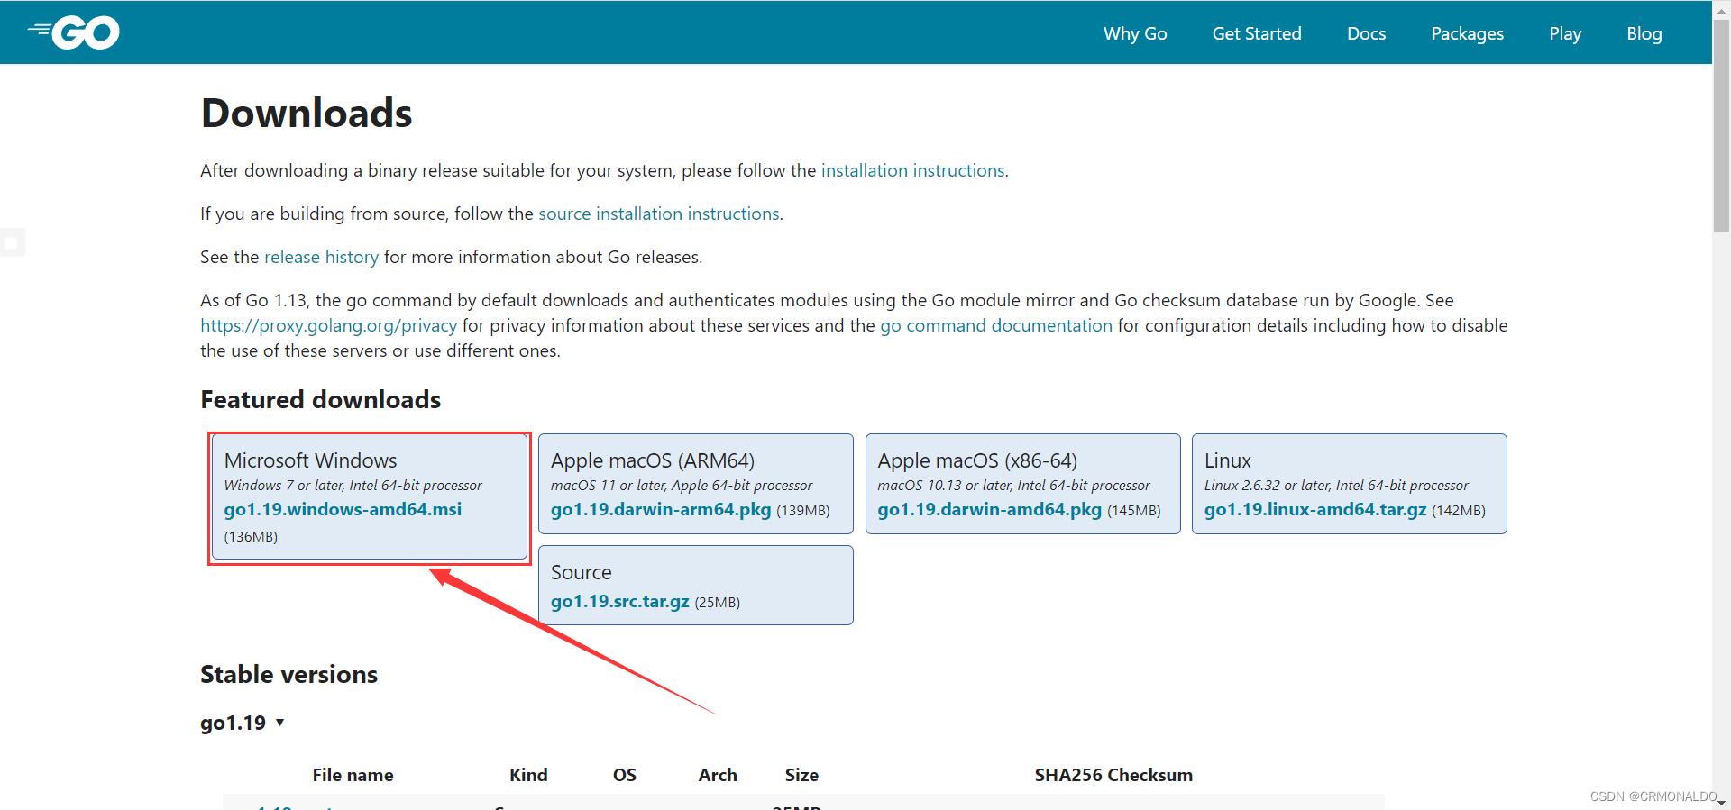The image size is (1731, 810).
Task: Click the Featured downloads heading
Action: [320, 399]
